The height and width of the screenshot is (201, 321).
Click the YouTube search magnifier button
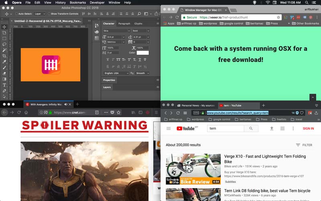[251, 128]
